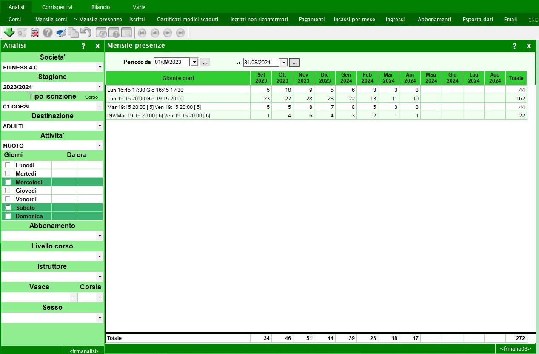
Task: Open the Tipo iscrizione dropdown 01 CORSI
Action: point(100,106)
